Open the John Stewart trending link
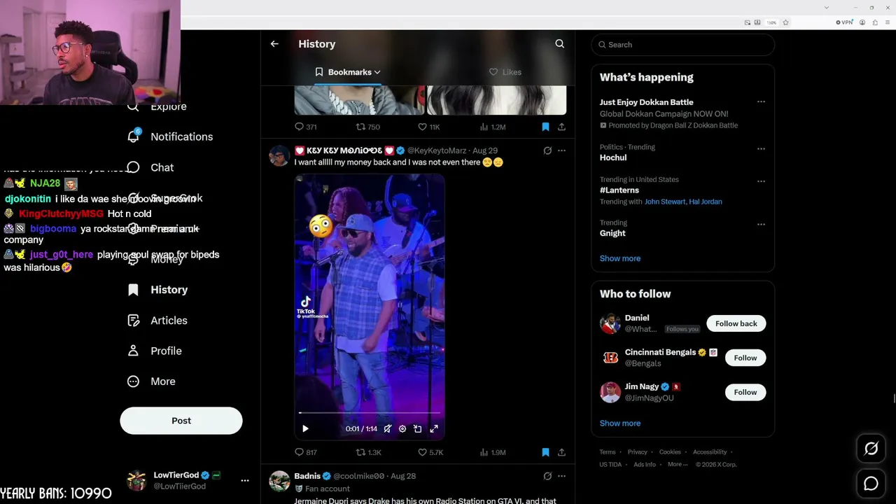This screenshot has width=896, height=504. point(665,202)
